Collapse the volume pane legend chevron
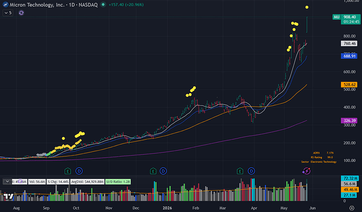 7,182
